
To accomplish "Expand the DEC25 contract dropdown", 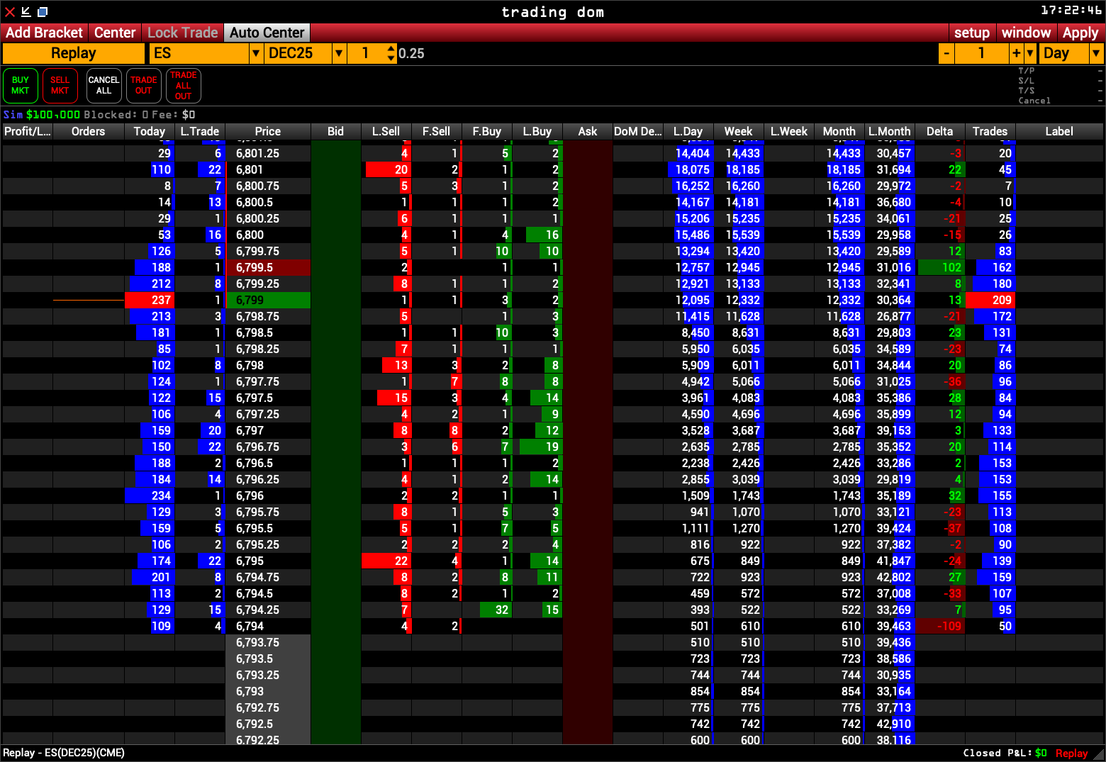I will pyautogui.click(x=340, y=53).
